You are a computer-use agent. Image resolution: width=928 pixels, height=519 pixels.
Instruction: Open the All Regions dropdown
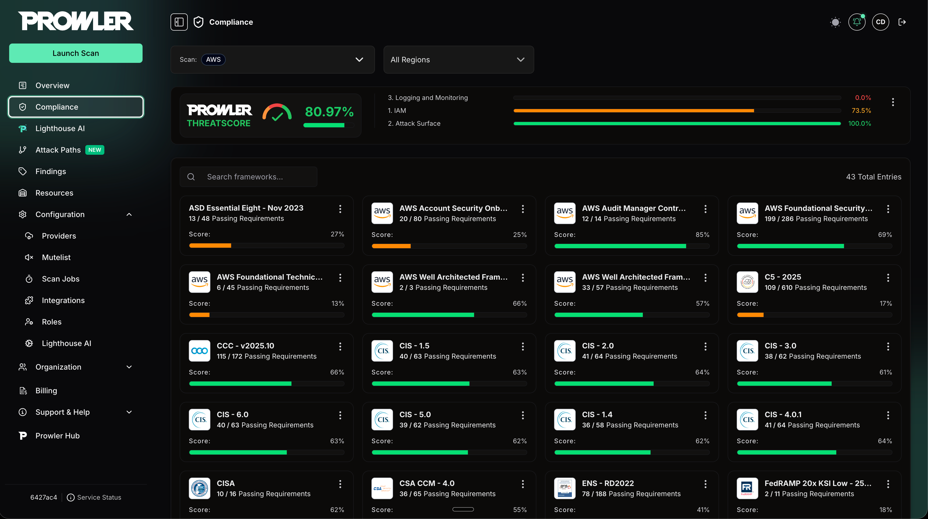coord(458,60)
